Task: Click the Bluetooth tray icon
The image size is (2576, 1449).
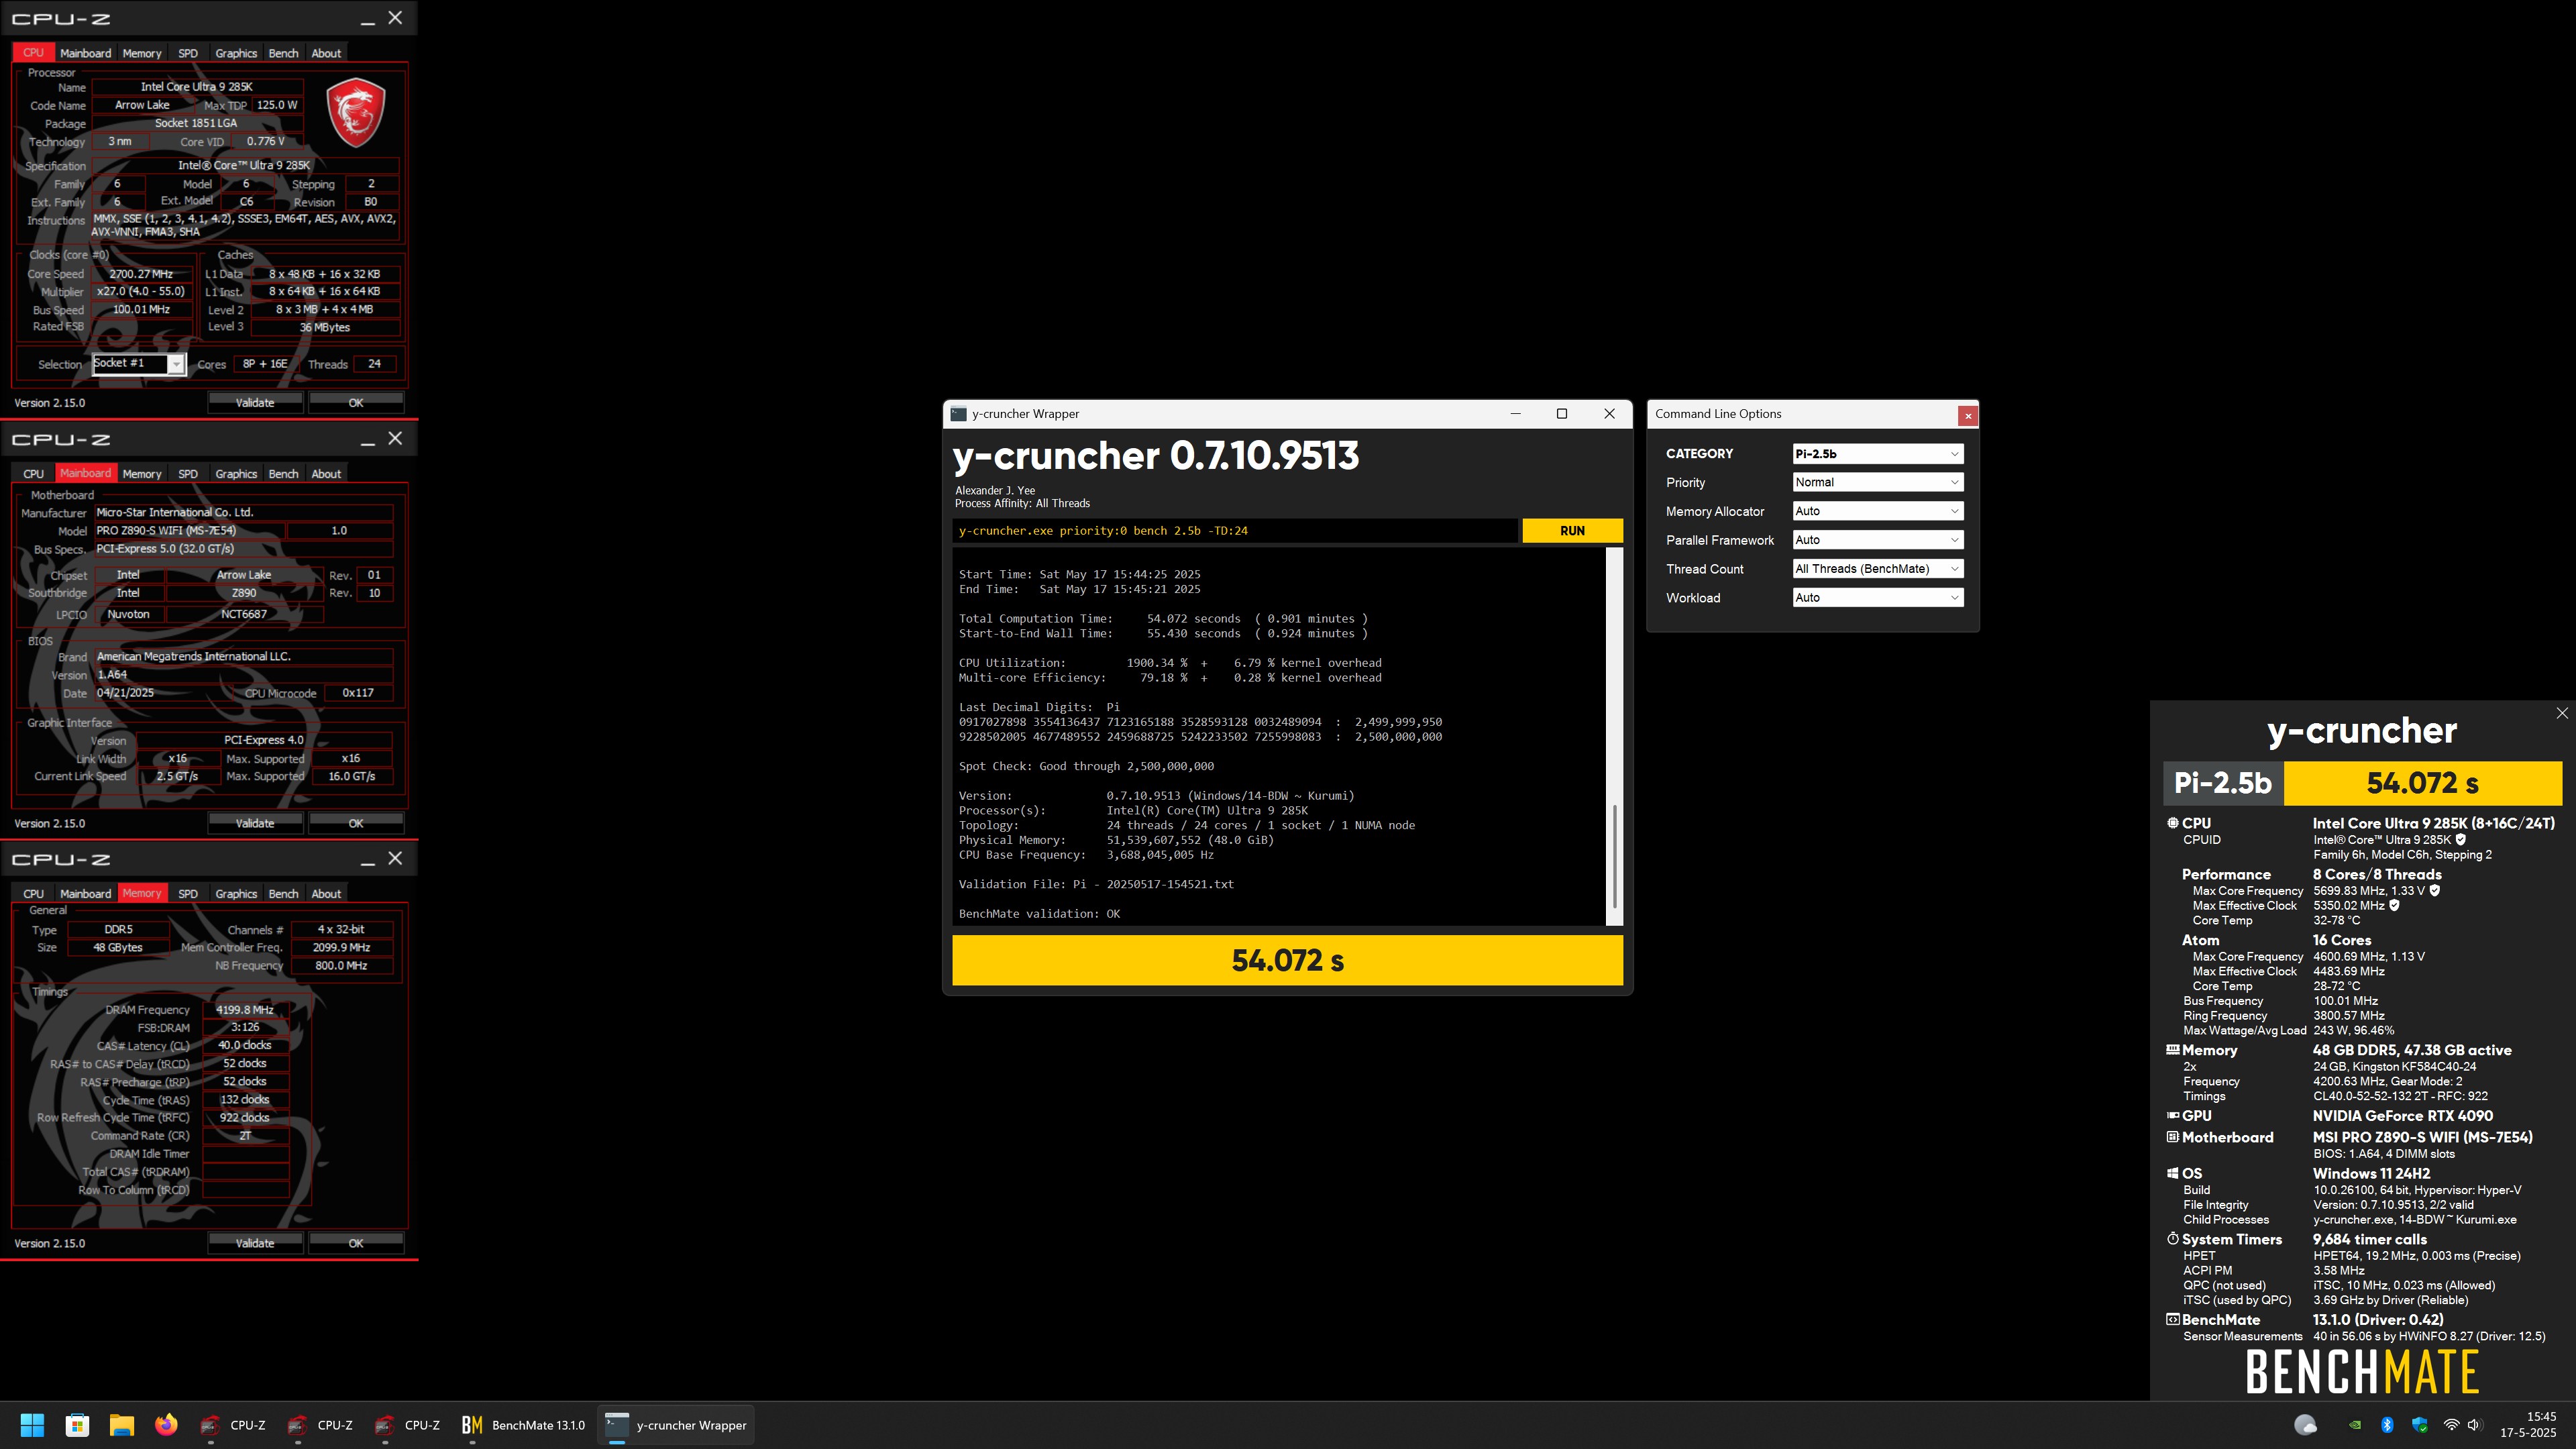Action: 2387,1425
